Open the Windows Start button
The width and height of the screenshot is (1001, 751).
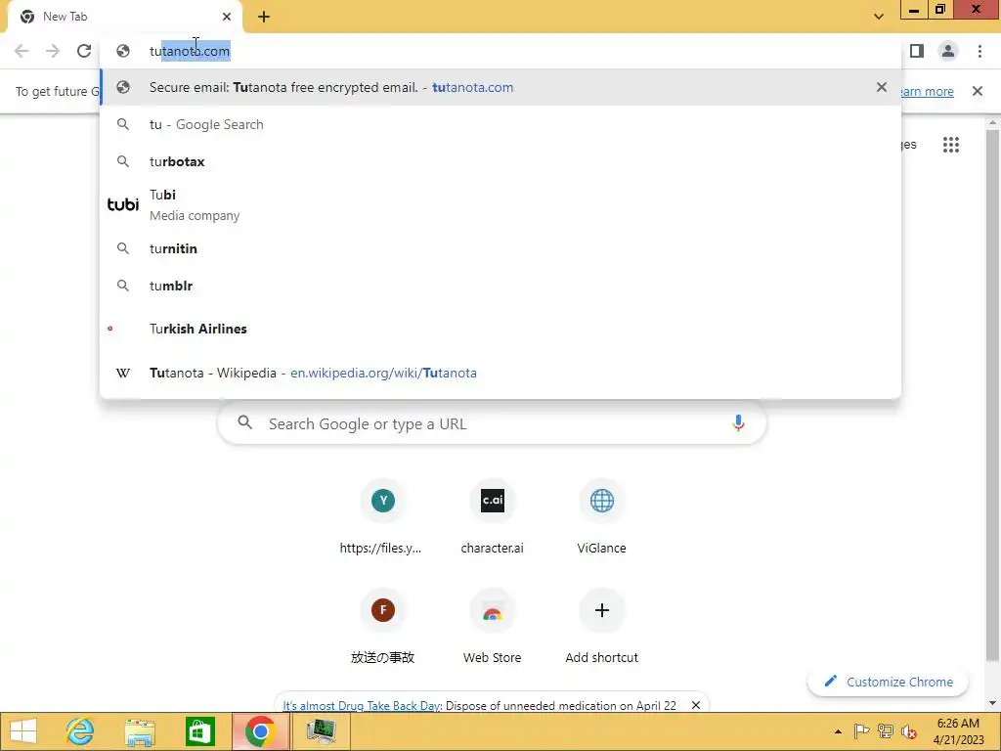pos(22,731)
